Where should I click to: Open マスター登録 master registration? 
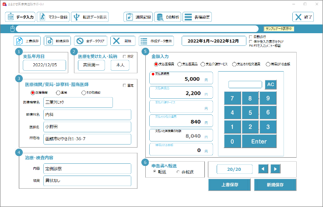click(x=53, y=17)
